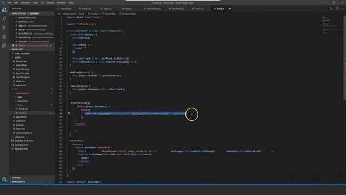Open the Help menu
The width and height of the screenshot is (346, 195).
pyautogui.click(x=71, y=3)
